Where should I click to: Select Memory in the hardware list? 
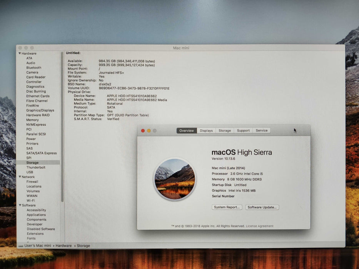click(x=32, y=120)
